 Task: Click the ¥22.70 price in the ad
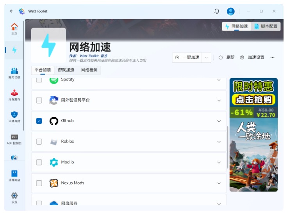tap(266, 115)
